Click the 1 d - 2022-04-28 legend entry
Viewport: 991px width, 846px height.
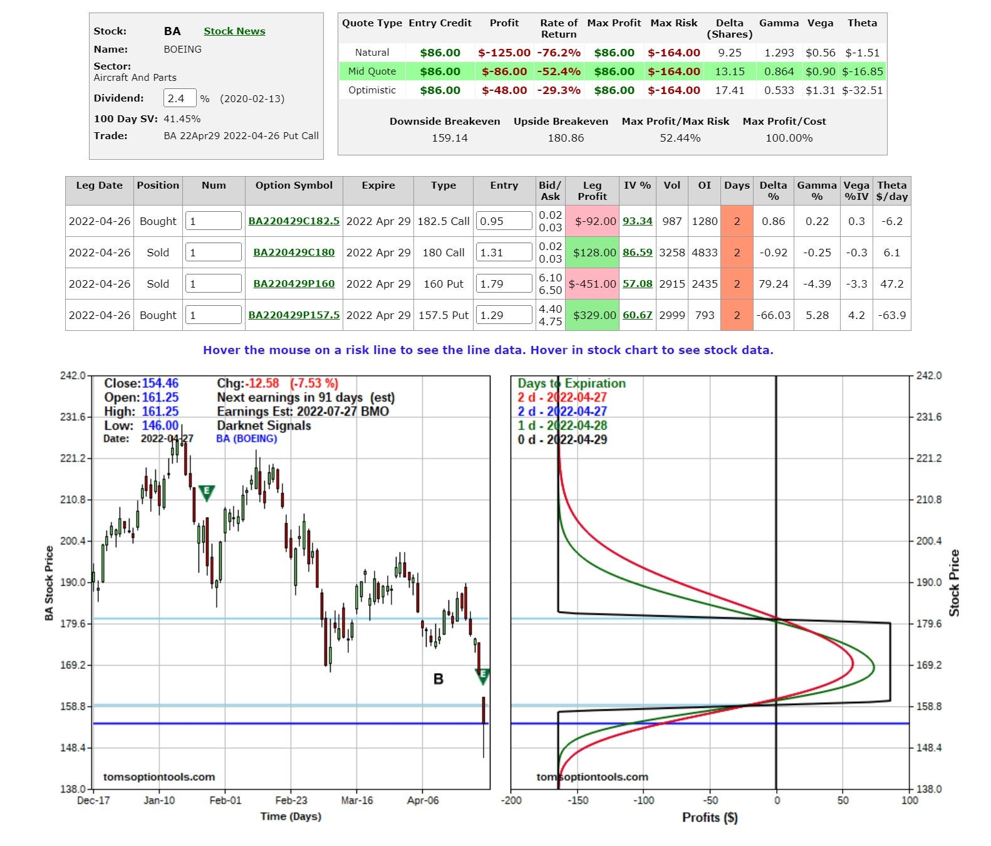tap(562, 426)
